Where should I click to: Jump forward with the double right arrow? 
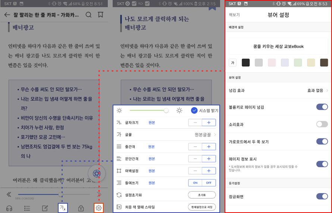99,194
